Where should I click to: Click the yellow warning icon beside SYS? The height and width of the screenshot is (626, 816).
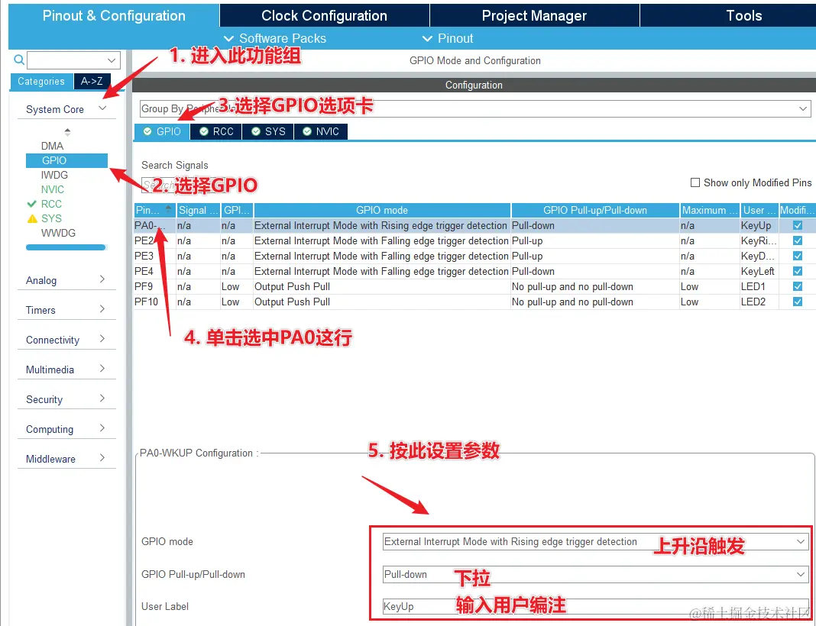click(32, 218)
